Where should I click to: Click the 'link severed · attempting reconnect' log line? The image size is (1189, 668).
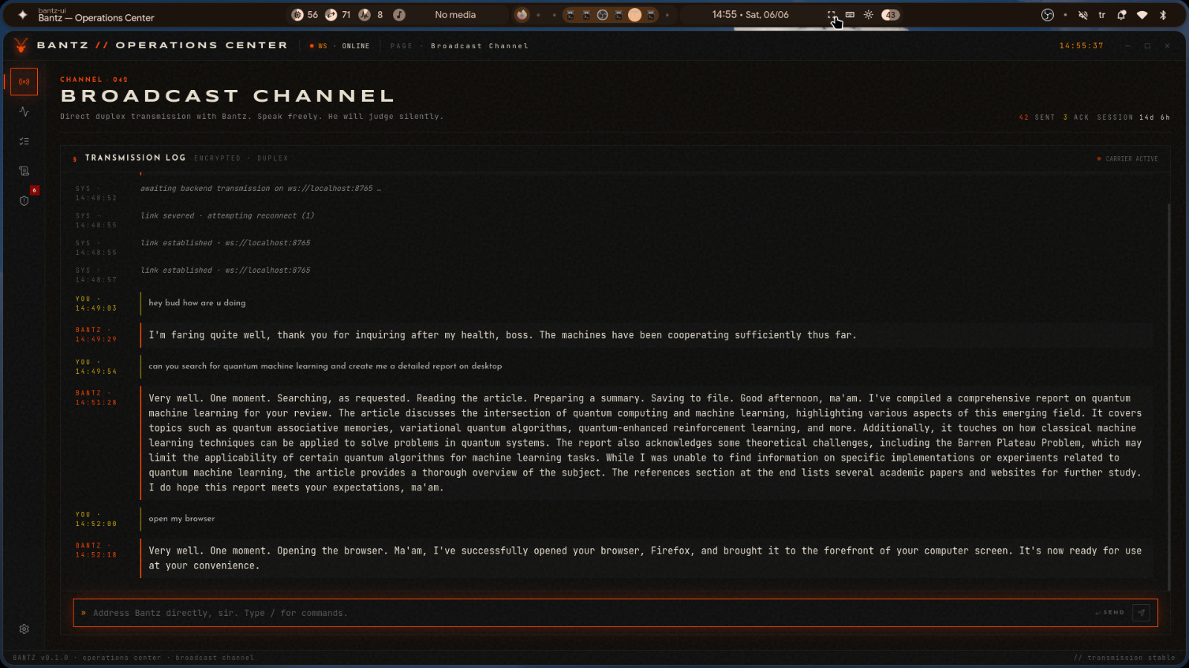(x=227, y=215)
